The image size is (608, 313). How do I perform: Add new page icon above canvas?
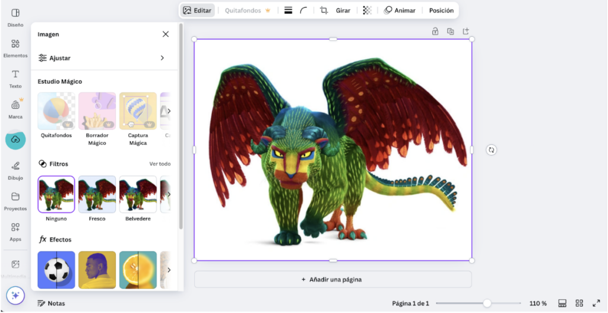(x=465, y=31)
